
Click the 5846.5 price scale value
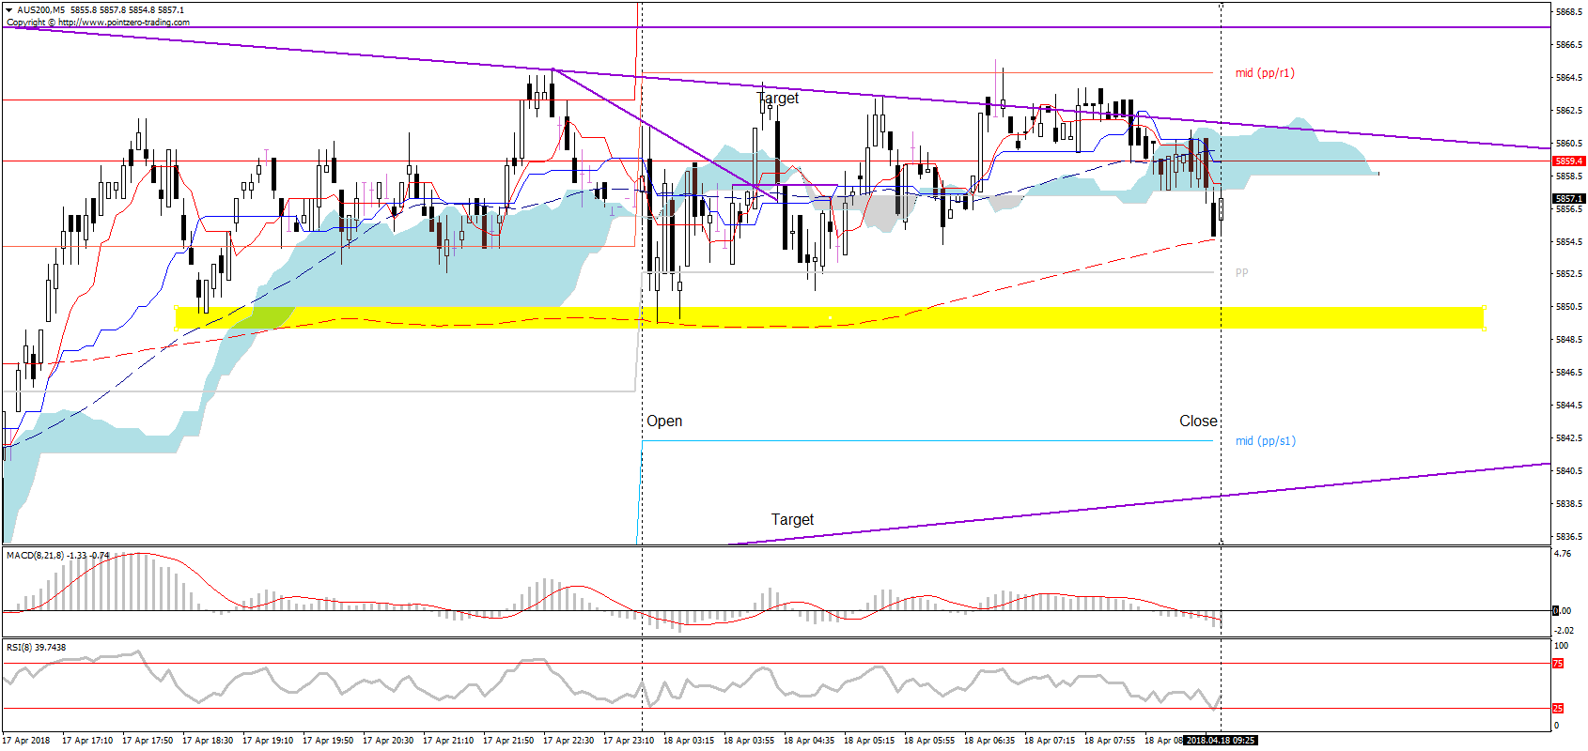pos(1569,373)
